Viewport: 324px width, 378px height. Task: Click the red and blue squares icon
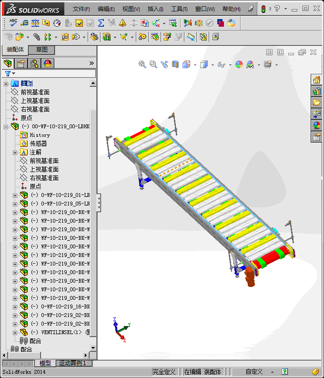click(x=221, y=23)
